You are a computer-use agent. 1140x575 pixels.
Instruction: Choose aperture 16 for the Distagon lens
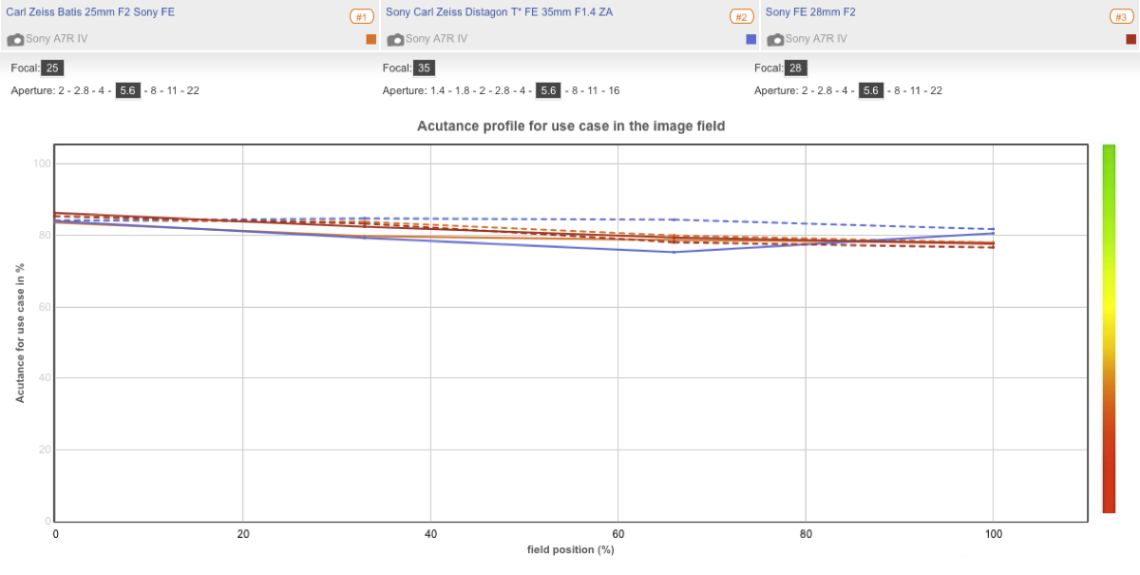(614, 90)
